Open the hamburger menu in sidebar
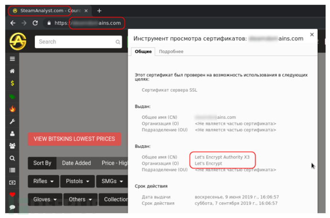This screenshot has width=330, height=218. (x=12, y=59)
